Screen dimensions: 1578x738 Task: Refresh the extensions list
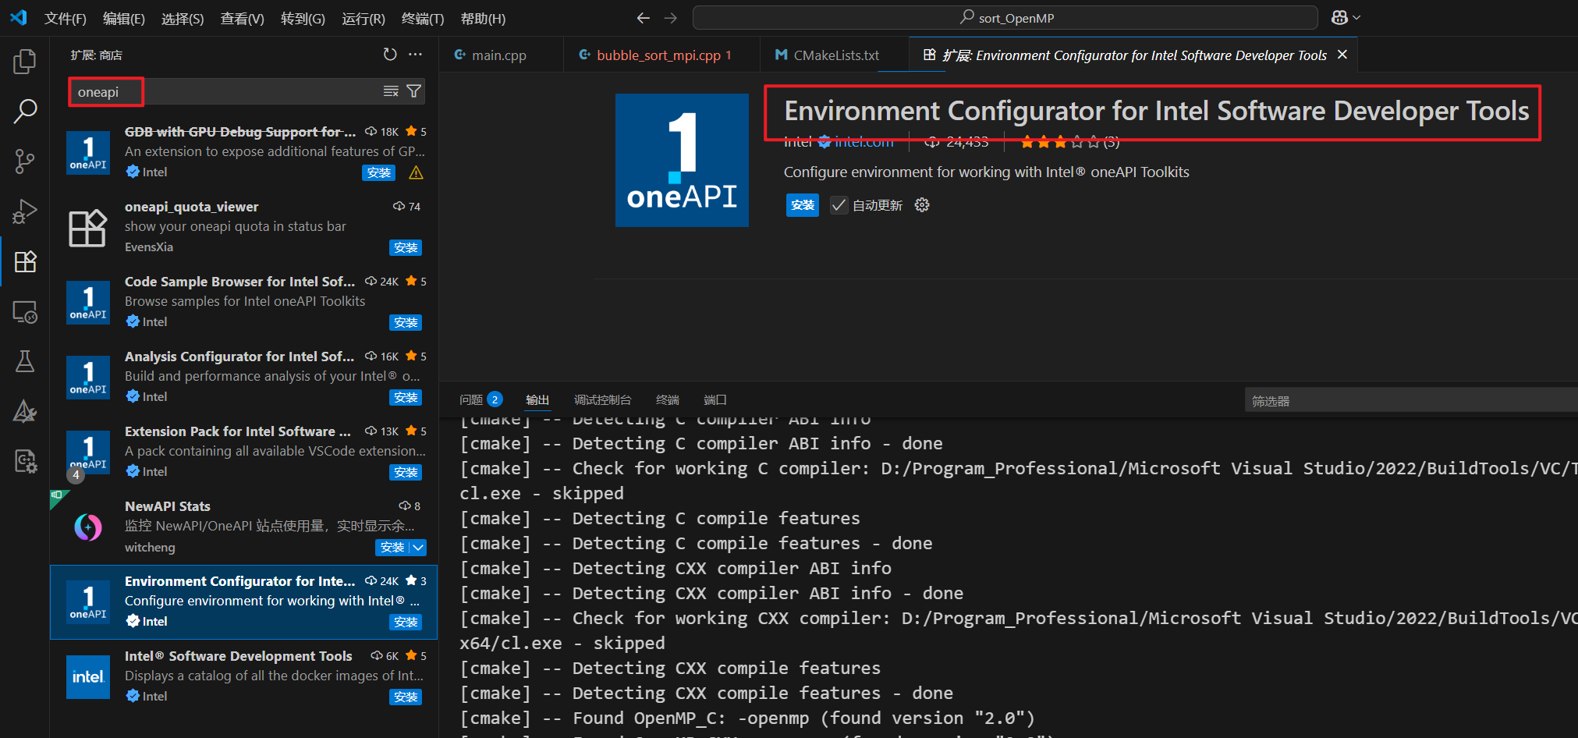[390, 54]
